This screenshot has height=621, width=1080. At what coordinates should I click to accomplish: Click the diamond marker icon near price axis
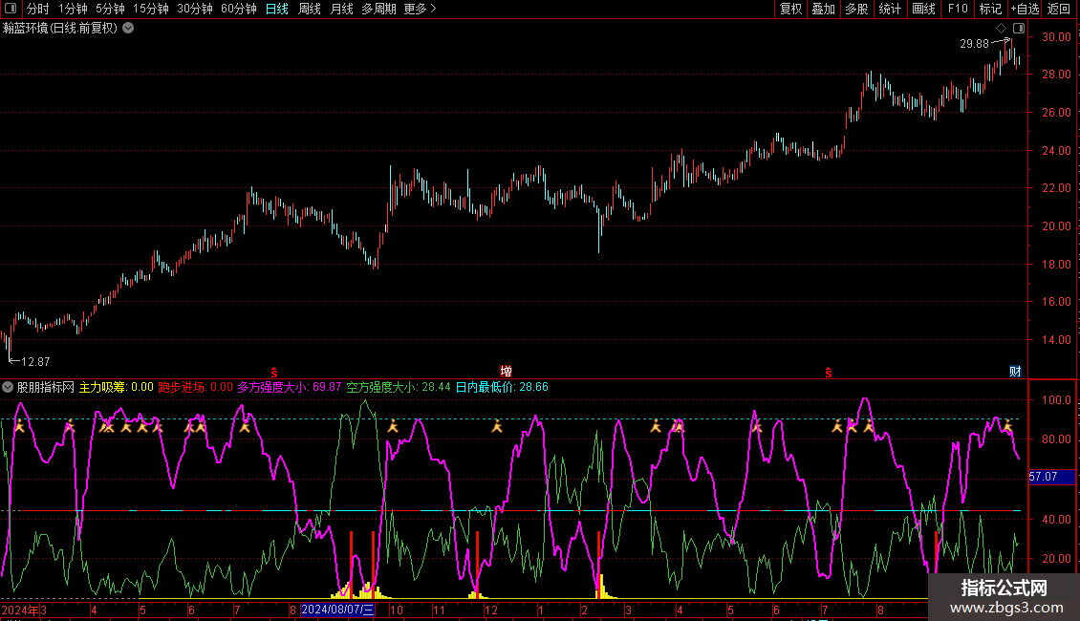tap(1001, 28)
